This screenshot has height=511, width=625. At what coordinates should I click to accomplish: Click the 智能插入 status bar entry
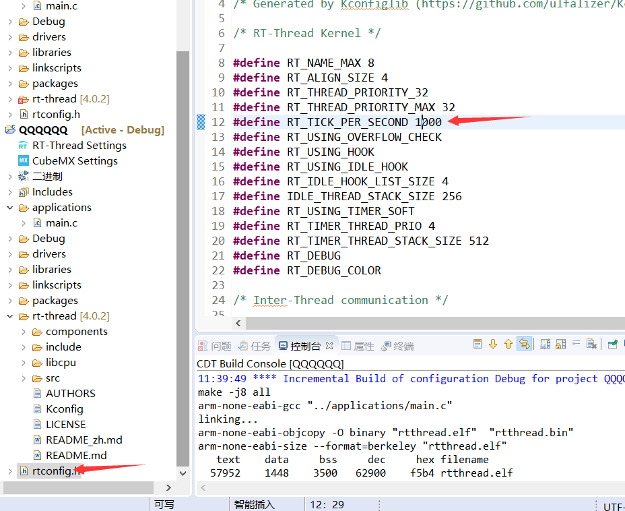[x=255, y=505]
